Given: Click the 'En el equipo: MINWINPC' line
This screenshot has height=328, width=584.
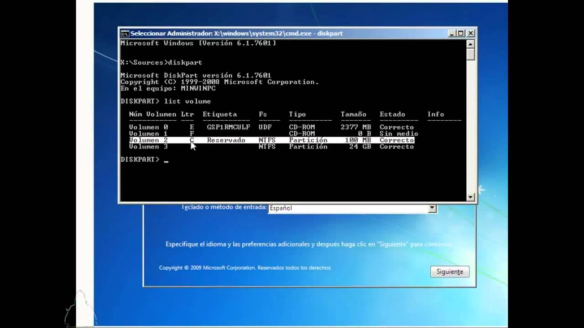Looking at the screenshot, I should tap(168, 88).
